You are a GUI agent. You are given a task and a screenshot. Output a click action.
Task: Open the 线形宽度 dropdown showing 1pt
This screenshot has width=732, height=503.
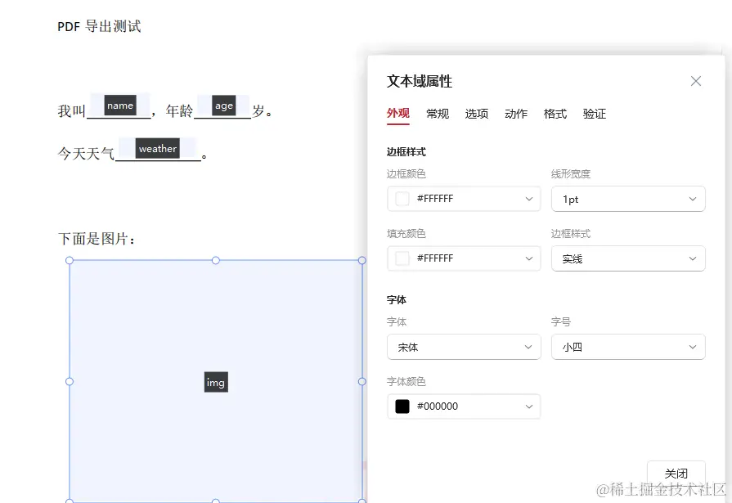coord(628,199)
